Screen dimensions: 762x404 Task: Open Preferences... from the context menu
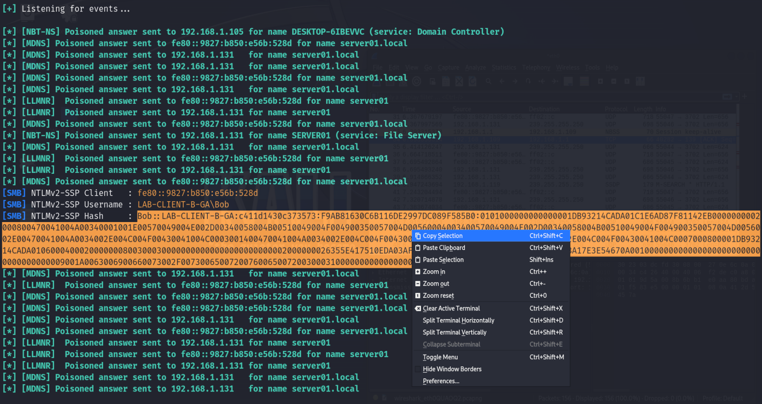491,381
